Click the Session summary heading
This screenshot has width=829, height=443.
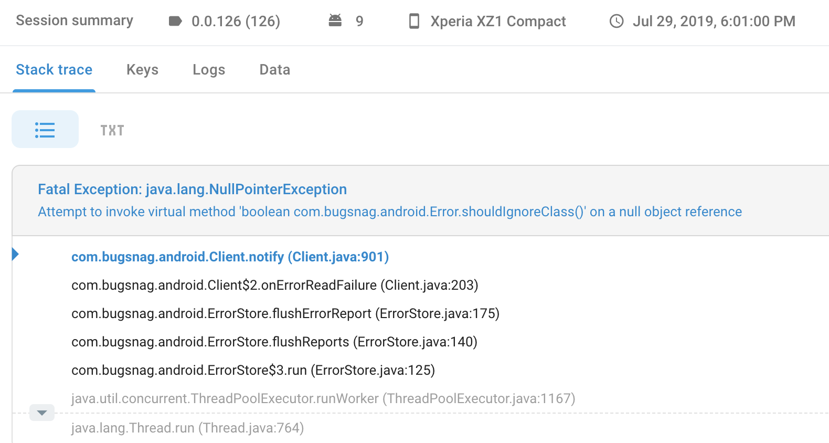(x=74, y=20)
